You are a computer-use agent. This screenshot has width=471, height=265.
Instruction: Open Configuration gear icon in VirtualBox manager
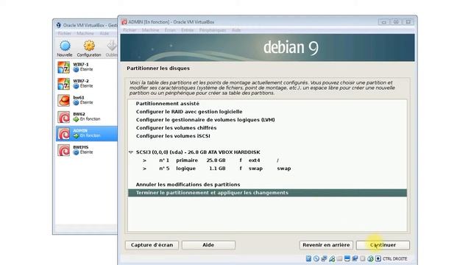click(x=89, y=46)
